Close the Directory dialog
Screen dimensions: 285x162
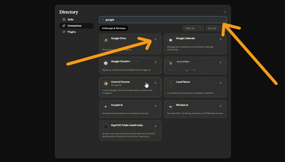click(x=225, y=12)
